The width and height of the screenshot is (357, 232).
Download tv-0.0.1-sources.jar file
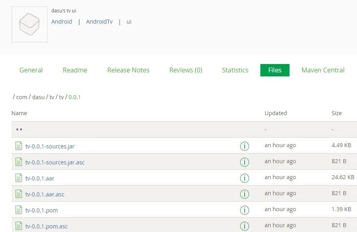tap(50, 146)
